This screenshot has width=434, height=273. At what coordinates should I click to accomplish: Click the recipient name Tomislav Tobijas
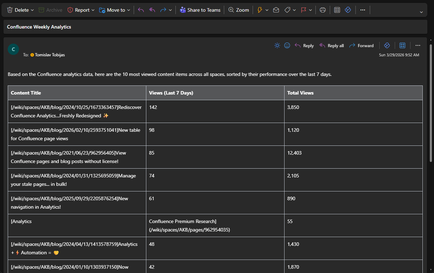coord(50,55)
